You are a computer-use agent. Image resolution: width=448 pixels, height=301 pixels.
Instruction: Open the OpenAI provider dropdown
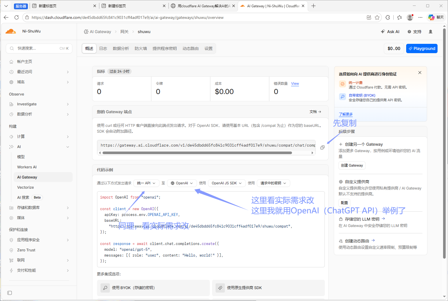click(182, 183)
